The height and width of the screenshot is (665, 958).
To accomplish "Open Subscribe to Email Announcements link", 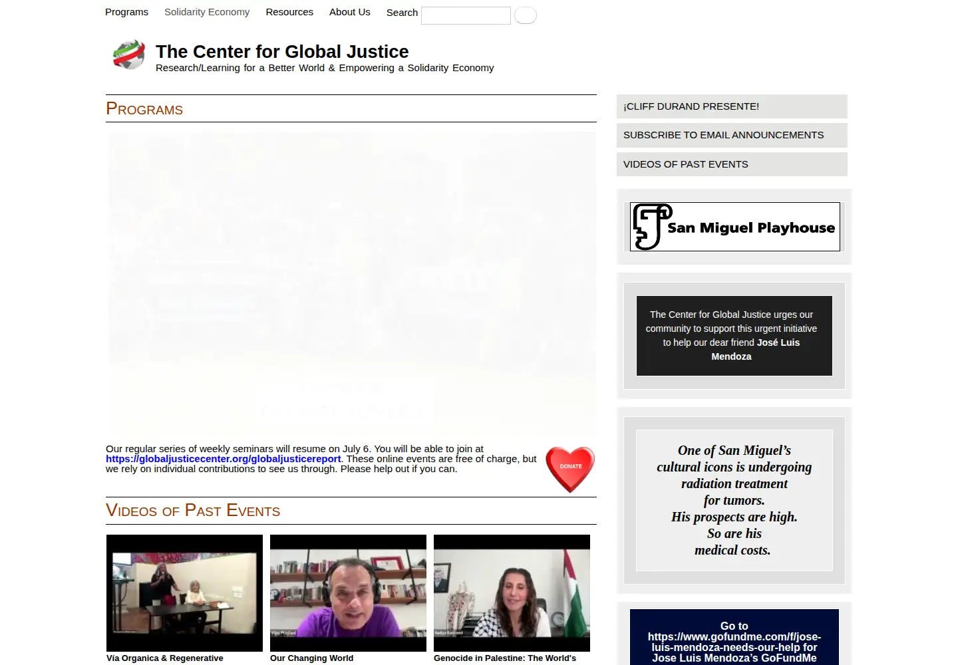I will coord(732,135).
